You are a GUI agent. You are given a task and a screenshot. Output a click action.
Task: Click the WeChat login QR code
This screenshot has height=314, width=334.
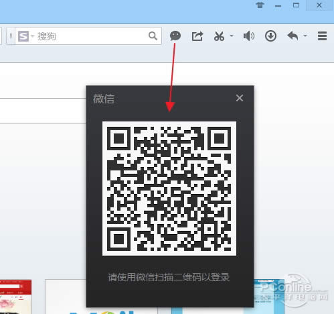(x=169, y=189)
